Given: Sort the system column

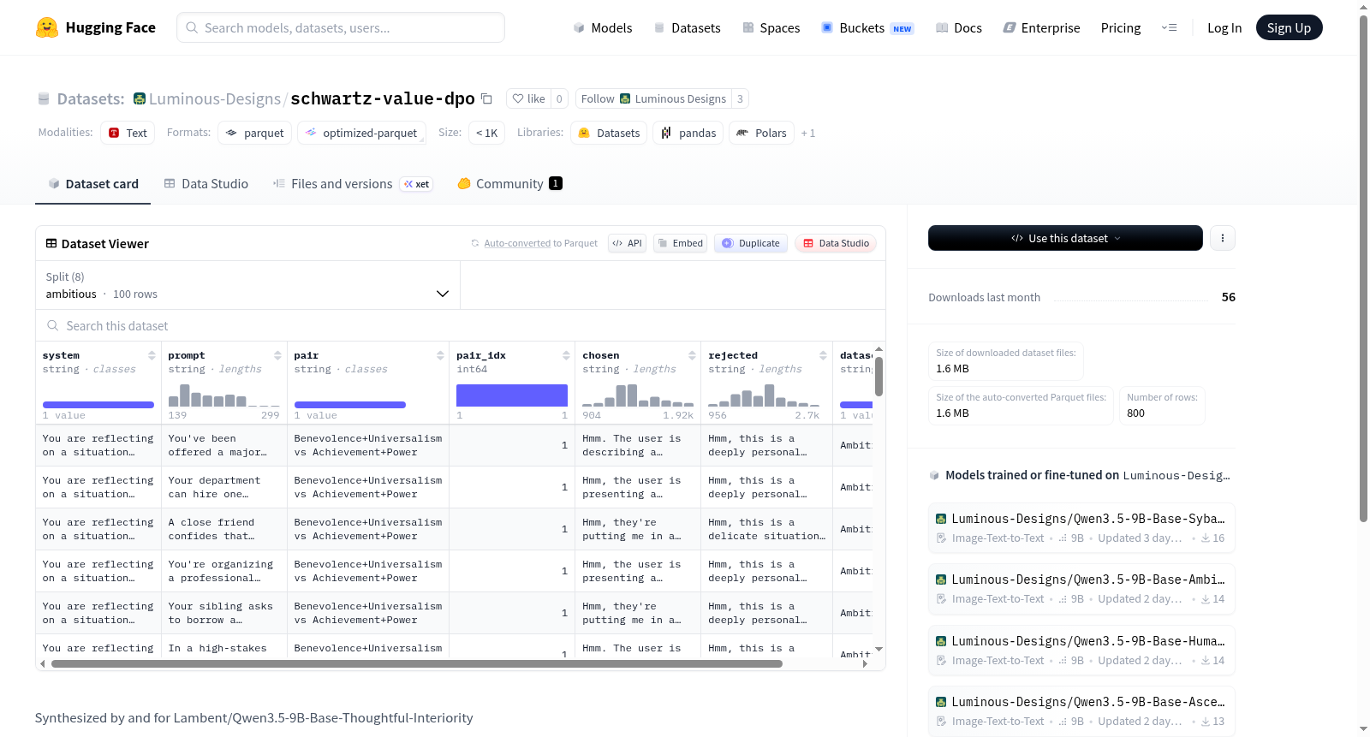Looking at the screenshot, I should pyautogui.click(x=152, y=355).
